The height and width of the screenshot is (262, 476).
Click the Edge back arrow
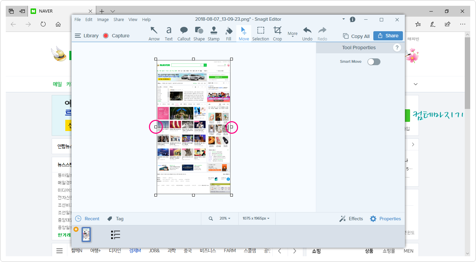tap(14, 24)
